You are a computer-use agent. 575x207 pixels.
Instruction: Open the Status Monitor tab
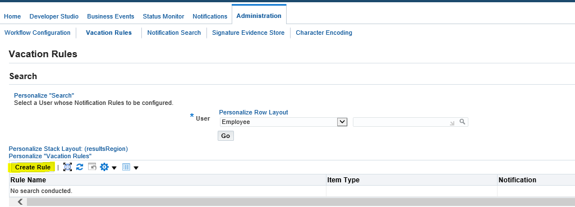coord(164,16)
